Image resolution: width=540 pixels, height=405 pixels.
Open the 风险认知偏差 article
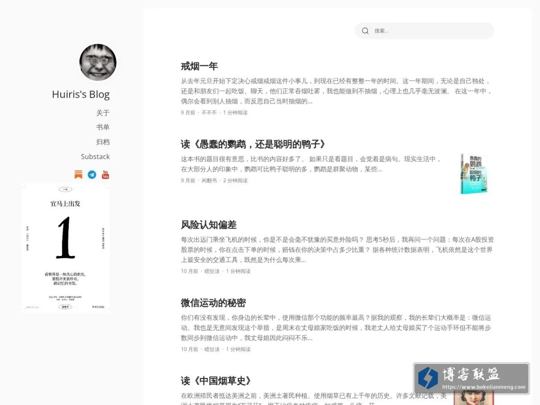click(209, 225)
